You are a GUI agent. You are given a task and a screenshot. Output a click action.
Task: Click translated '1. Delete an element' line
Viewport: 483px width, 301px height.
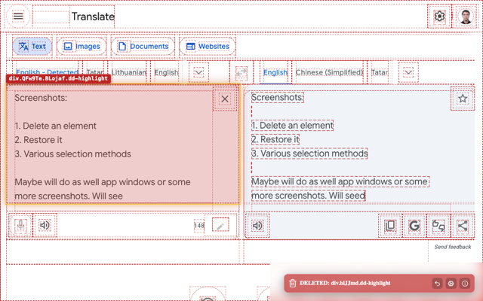292,126
